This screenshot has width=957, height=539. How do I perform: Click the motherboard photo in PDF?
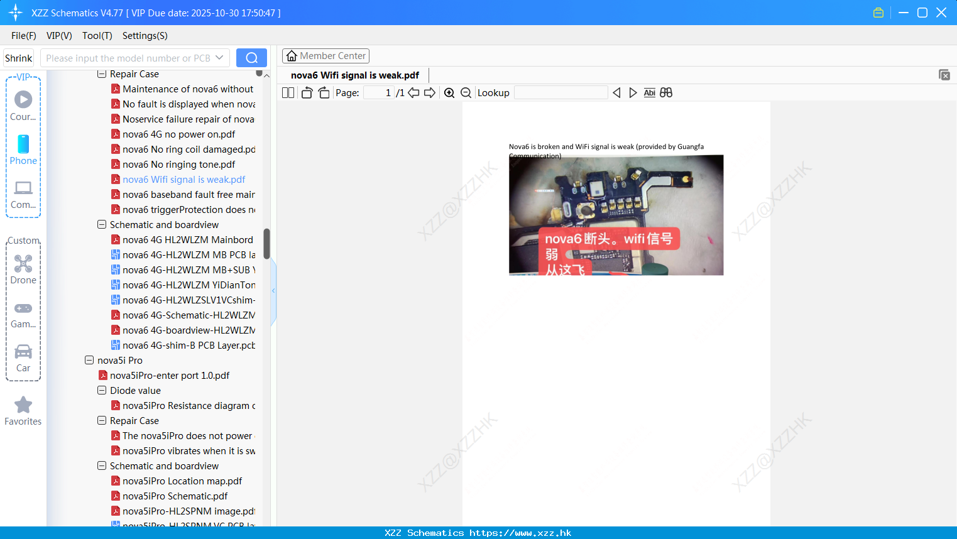click(616, 215)
